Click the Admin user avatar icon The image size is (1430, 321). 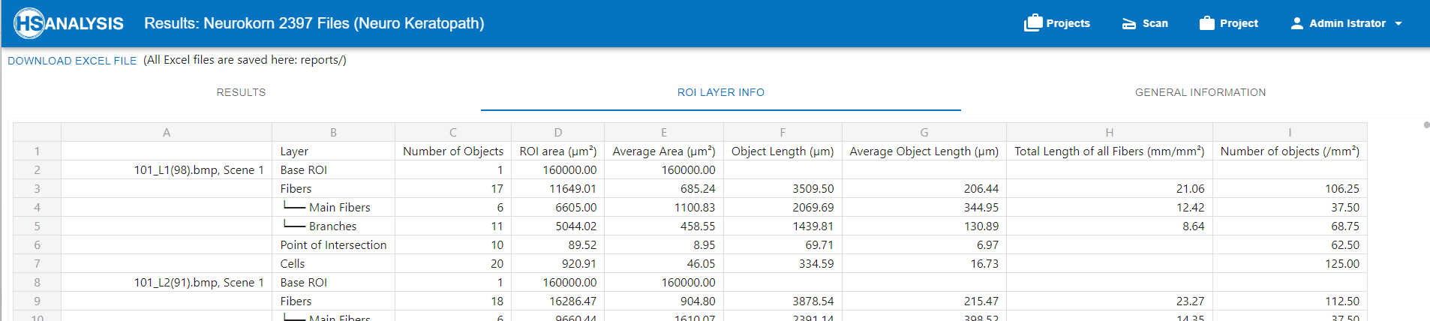(1296, 23)
